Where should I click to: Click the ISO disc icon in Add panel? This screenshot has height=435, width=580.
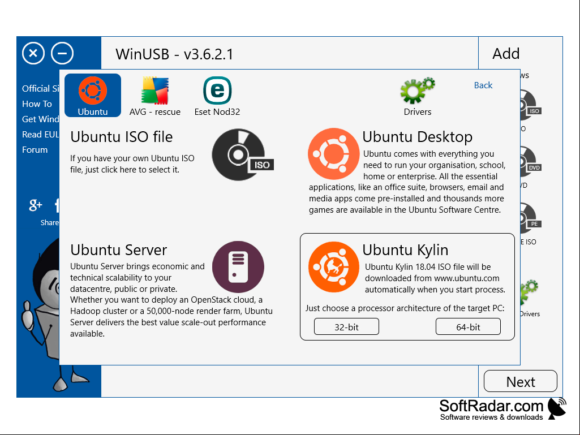coord(531,105)
